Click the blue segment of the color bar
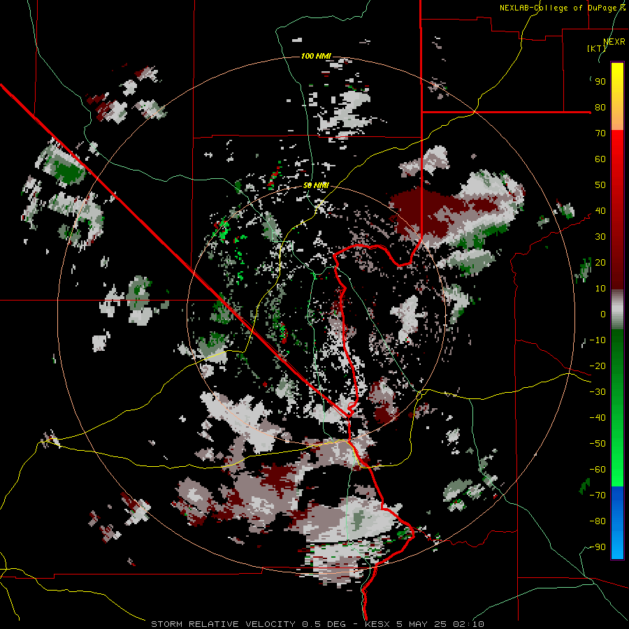 point(617,522)
